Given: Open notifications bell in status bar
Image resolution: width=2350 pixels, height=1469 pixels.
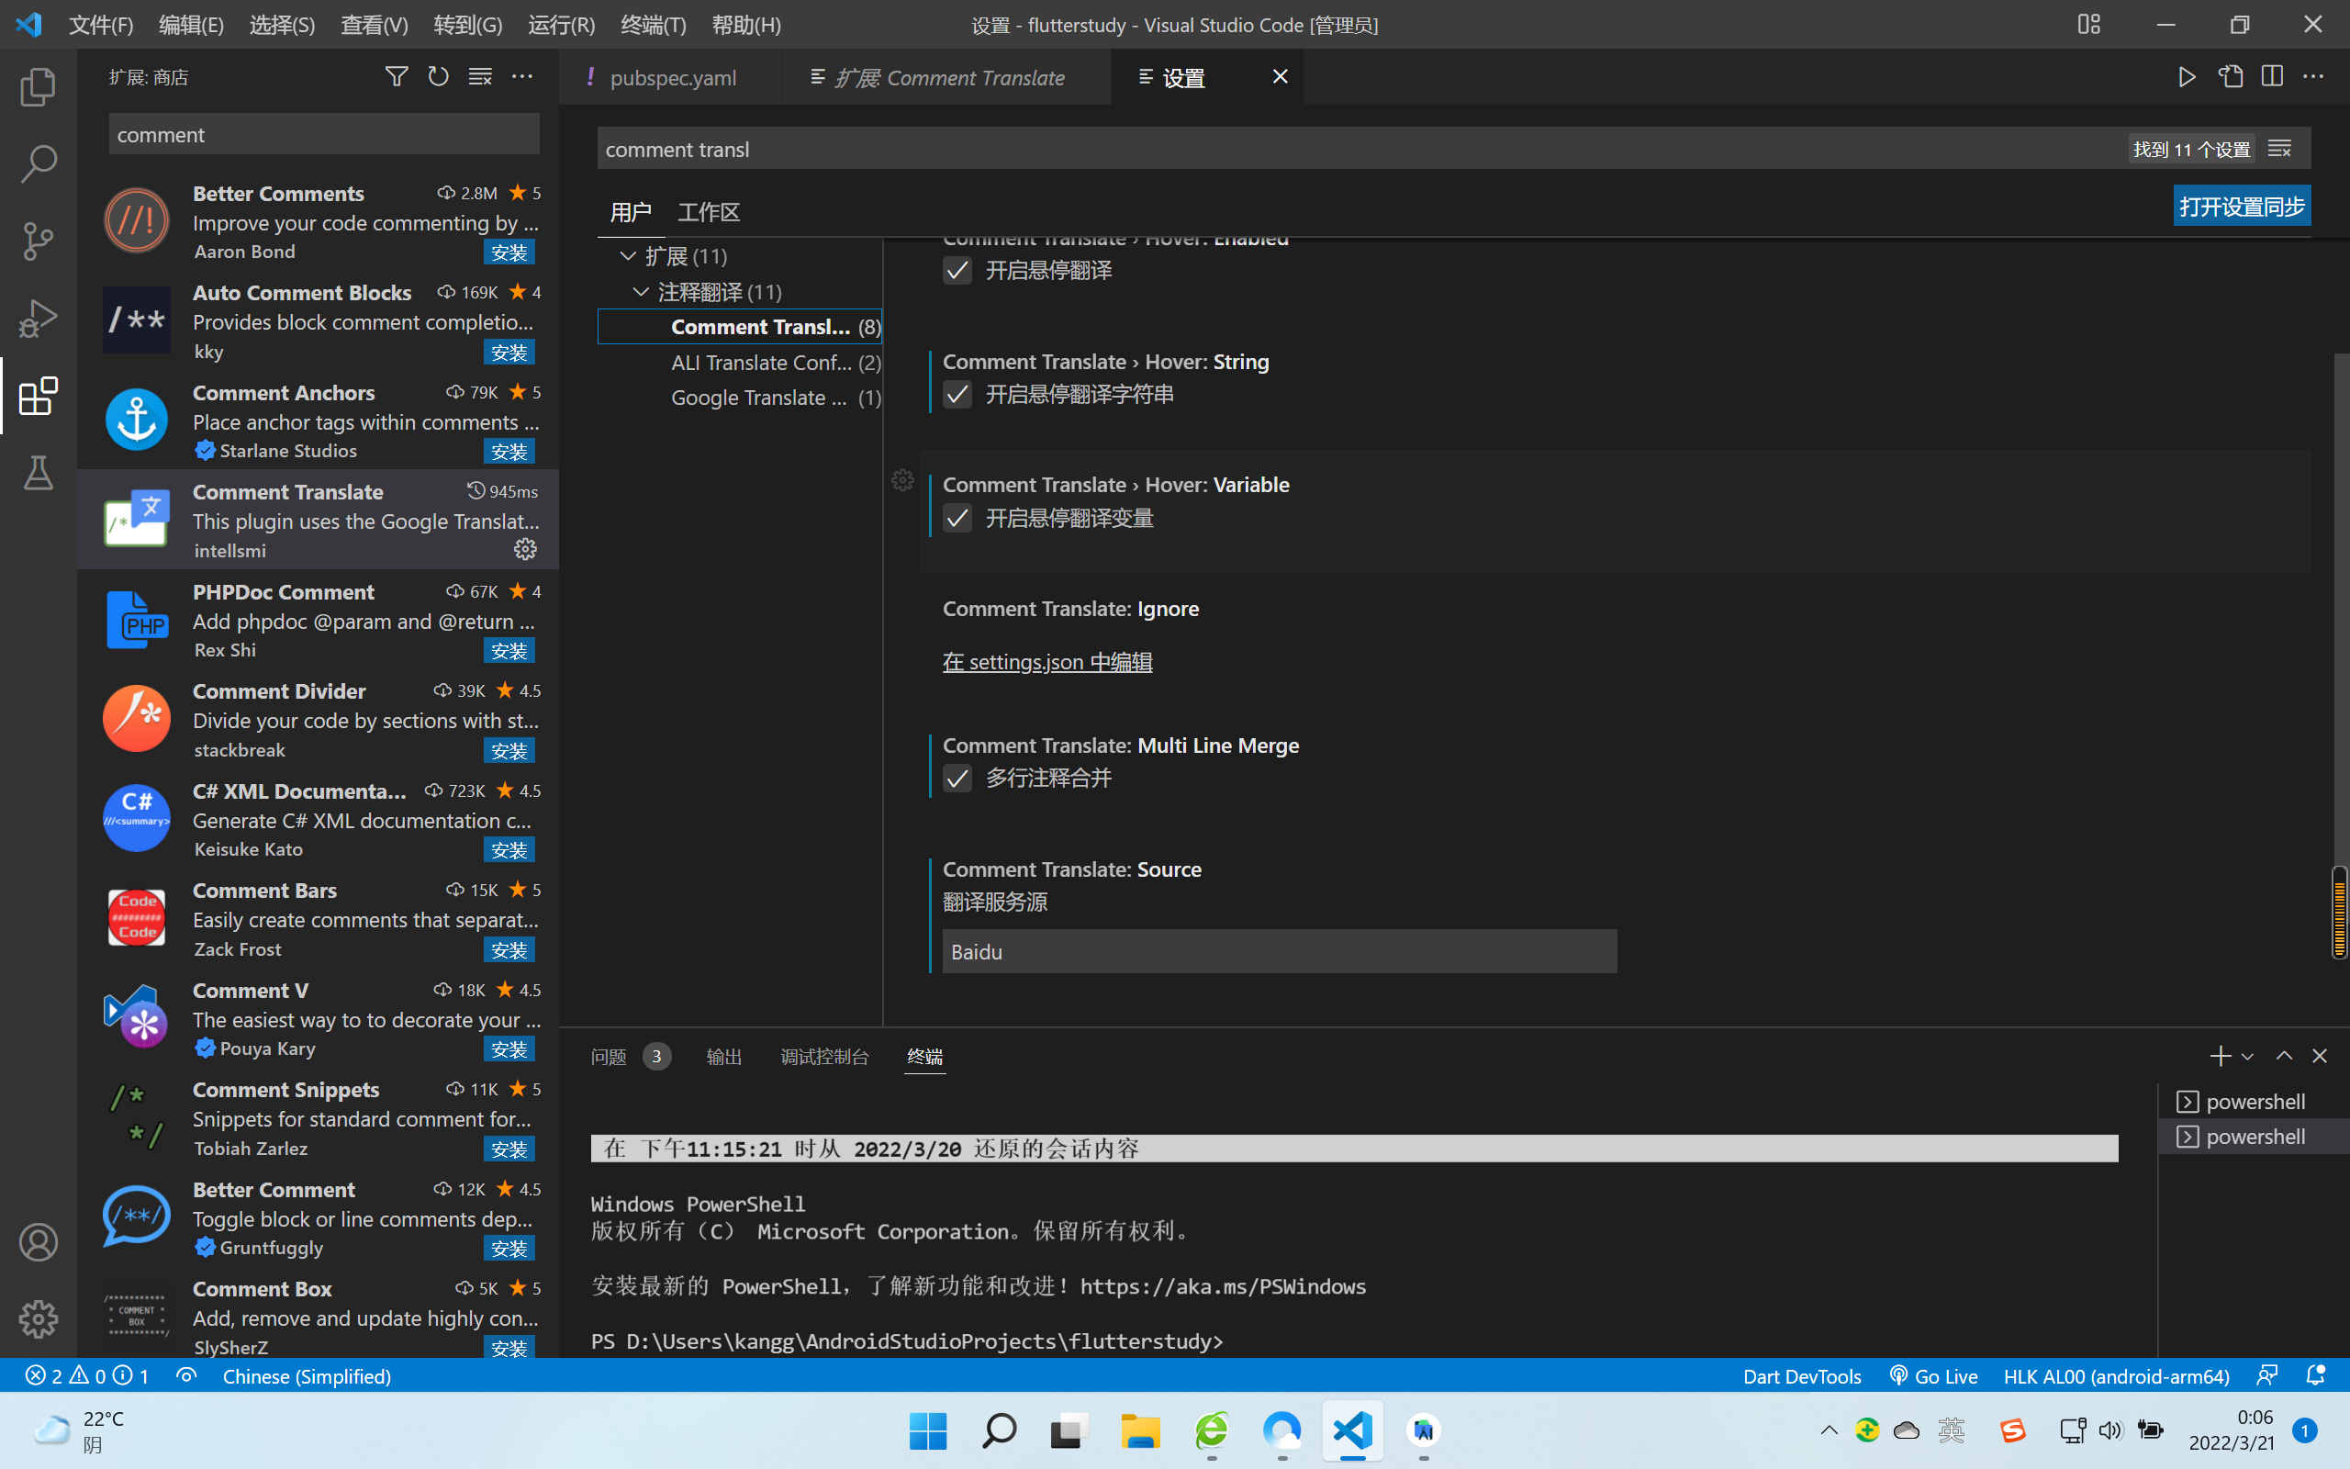Looking at the screenshot, I should click(x=2315, y=1375).
